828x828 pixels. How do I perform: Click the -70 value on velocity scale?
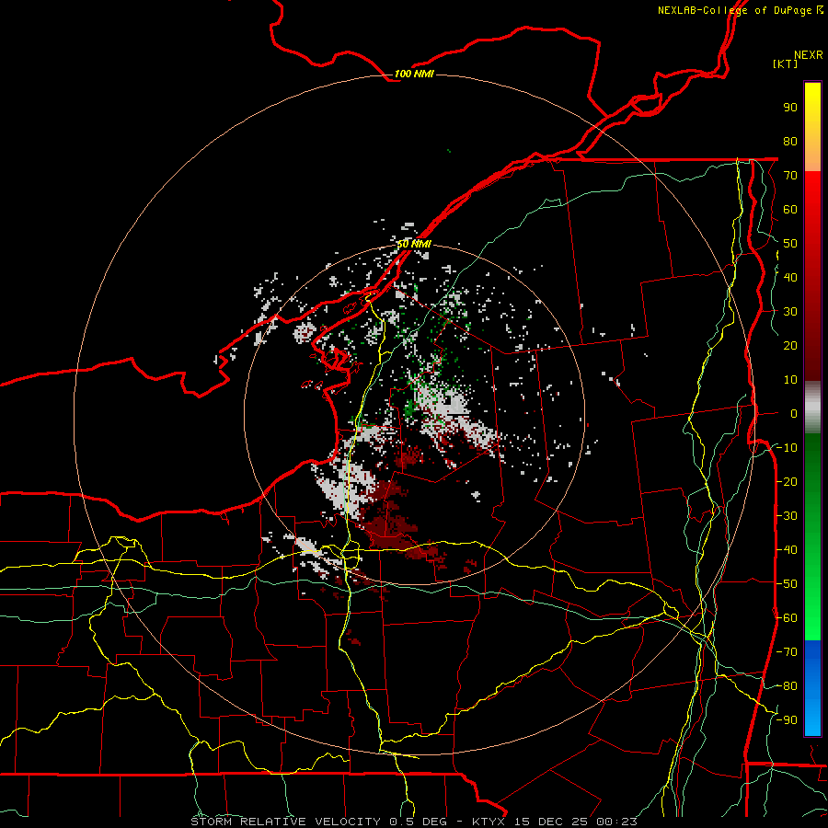[787, 652]
